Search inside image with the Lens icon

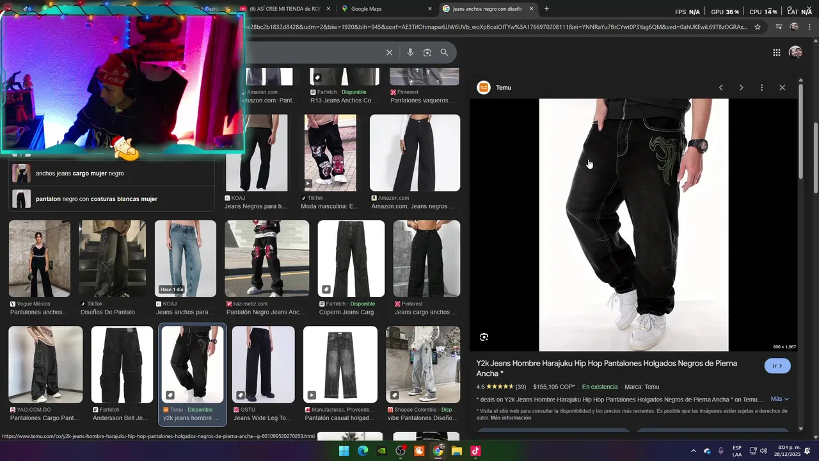coord(484,337)
